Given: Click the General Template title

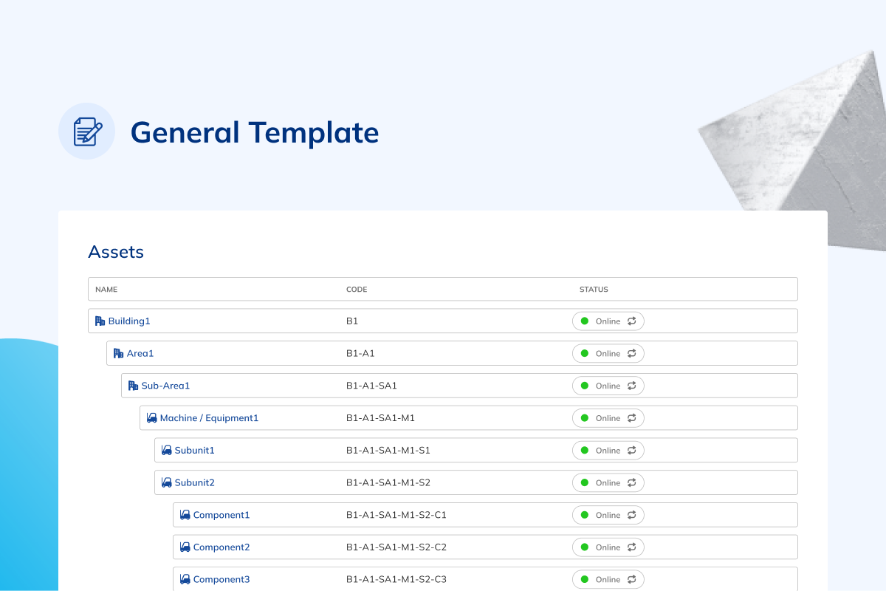Looking at the screenshot, I should 255,132.
